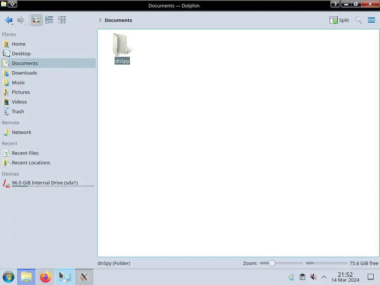
Task: Open the clock showing 21:52
Action: [x=345, y=277]
